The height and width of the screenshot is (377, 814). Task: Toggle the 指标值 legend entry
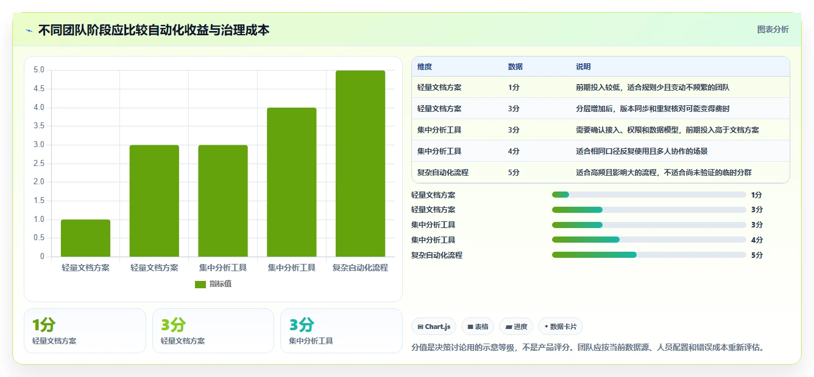tap(213, 284)
